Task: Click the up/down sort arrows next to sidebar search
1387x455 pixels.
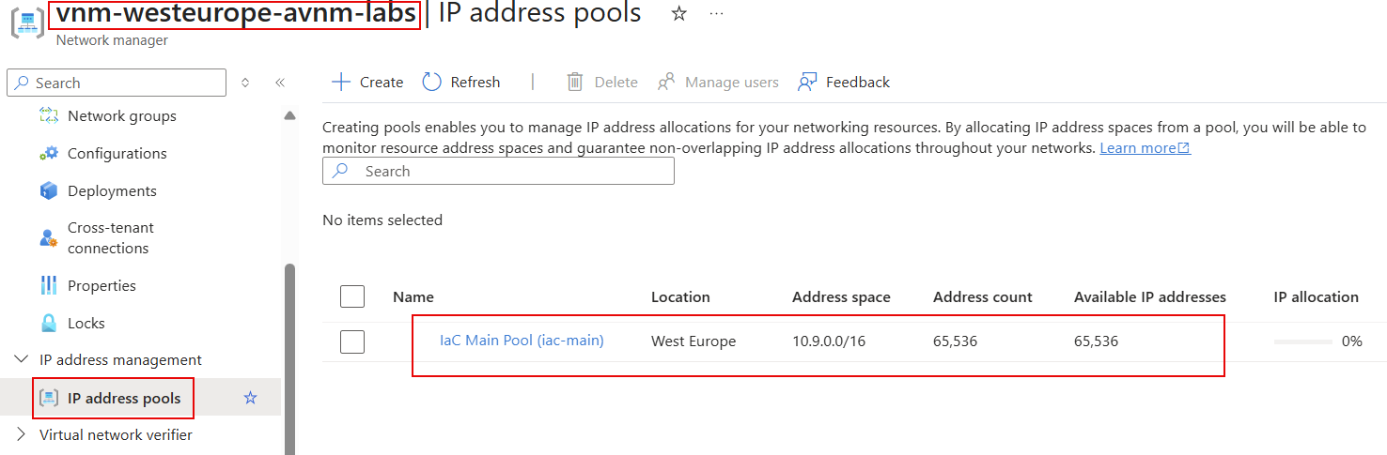Action: (245, 83)
